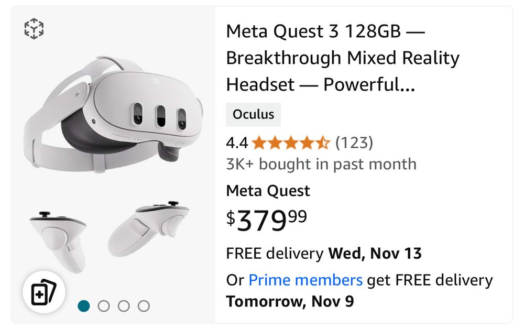Switch to the second image carousel dot
524x329 pixels.
tap(104, 306)
